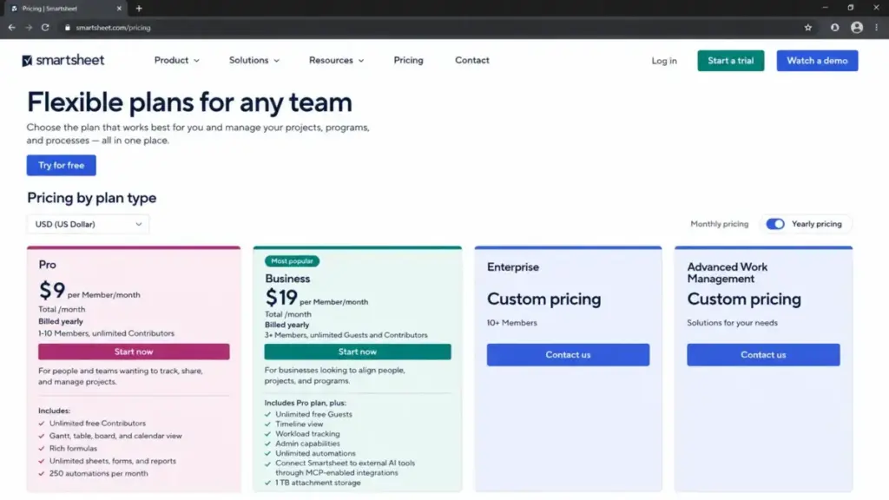Close the Pricing | Smartsheet tab
This screenshot has width=889, height=500.
pos(119,9)
